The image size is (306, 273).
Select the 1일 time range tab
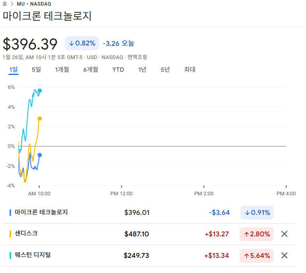coord(14,70)
